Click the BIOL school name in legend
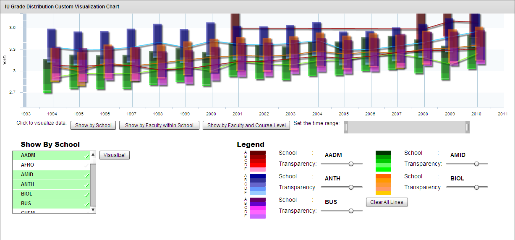This screenshot has height=240, width=515. coord(457,178)
